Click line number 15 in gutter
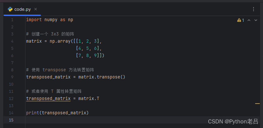Viewport: 263px width, 128px height. (11, 120)
